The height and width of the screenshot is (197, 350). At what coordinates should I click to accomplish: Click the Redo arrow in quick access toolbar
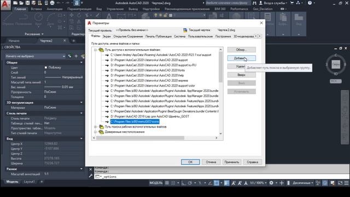(x=67, y=3)
